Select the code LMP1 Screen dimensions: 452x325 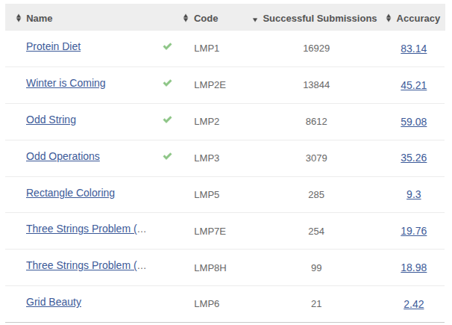tap(207, 49)
